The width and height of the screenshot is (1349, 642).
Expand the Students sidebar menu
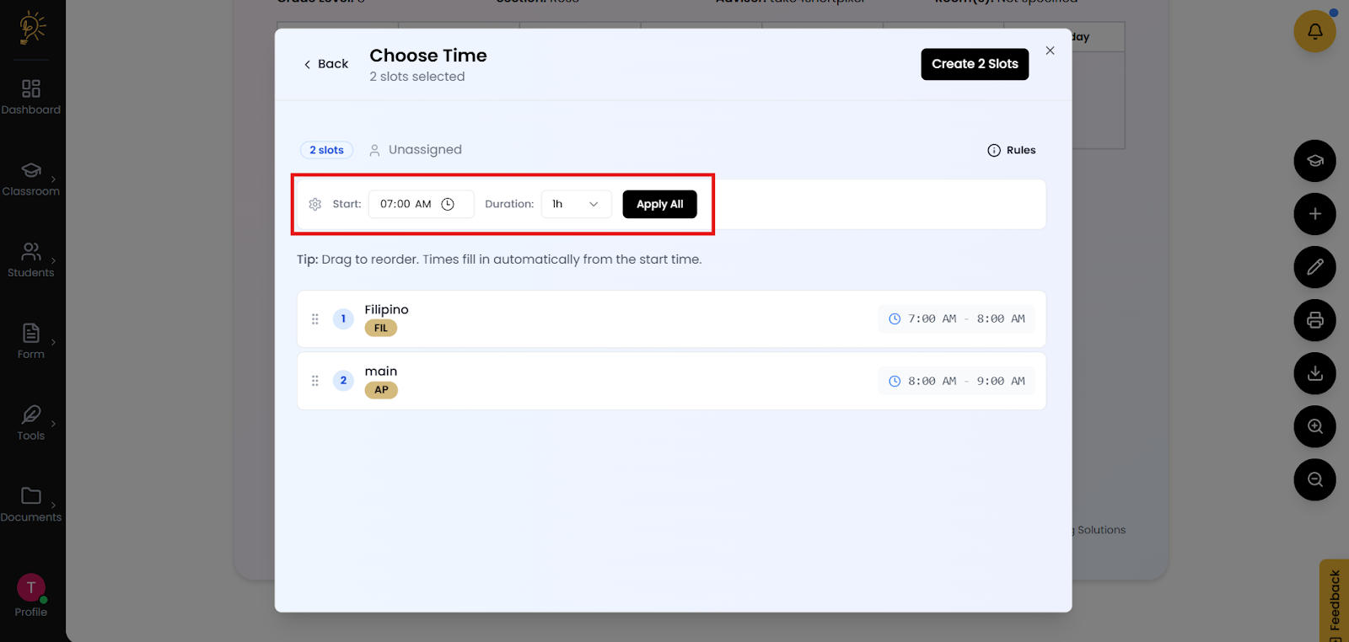31,260
